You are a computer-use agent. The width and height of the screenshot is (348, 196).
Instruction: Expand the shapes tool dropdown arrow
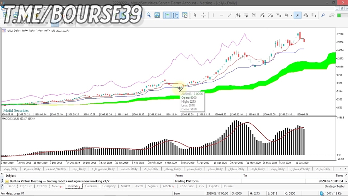pos(292,15)
